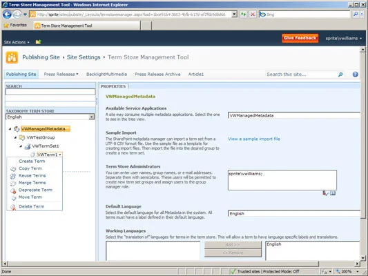Open the Site Actions menu
Viewport: 368px width, 276px height.
tap(17, 42)
